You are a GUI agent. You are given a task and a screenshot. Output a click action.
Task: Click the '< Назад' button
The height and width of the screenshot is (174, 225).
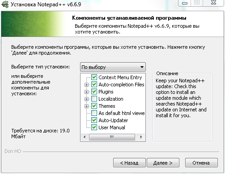tap(129, 163)
